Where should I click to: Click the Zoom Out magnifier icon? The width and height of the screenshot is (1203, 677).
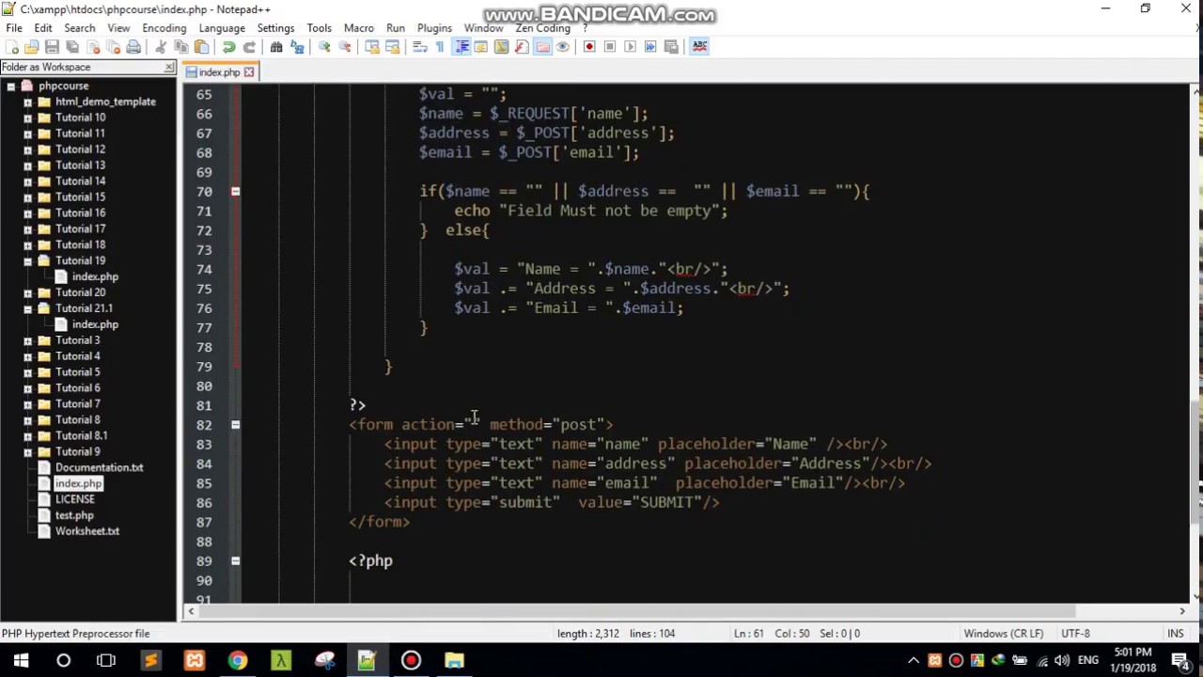coord(345,47)
